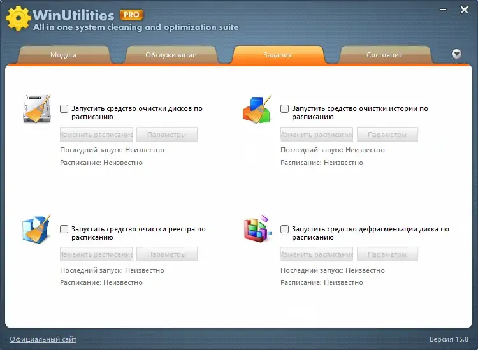
Task: Switch to the Обслуживание tab
Action: (x=171, y=55)
